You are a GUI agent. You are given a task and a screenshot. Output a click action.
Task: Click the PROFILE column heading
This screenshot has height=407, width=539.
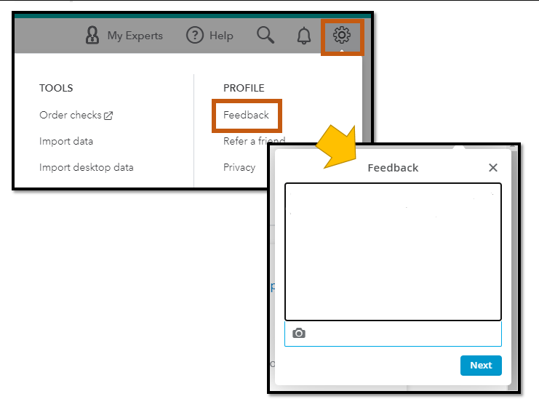coord(244,88)
